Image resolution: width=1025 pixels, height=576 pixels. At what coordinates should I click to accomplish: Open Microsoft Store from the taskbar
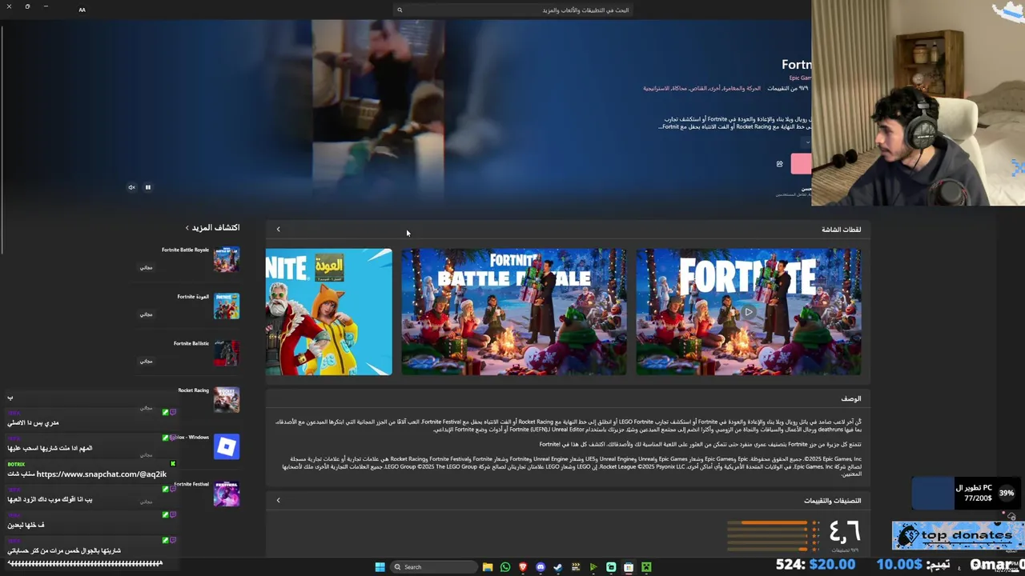pyautogui.click(x=629, y=567)
